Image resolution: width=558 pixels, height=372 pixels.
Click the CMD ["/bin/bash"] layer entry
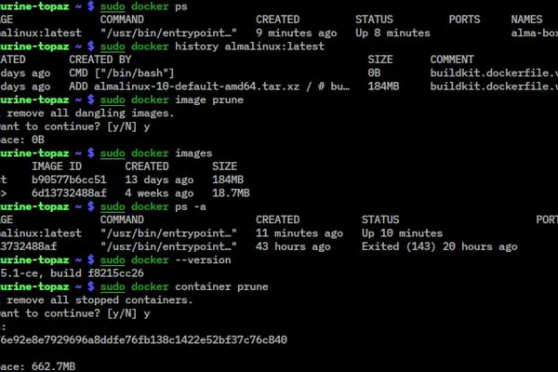coord(121,73)
